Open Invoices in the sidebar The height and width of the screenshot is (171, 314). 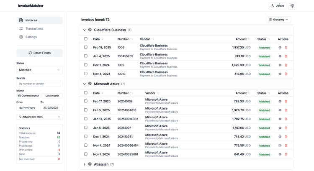[x=39, y=20]
